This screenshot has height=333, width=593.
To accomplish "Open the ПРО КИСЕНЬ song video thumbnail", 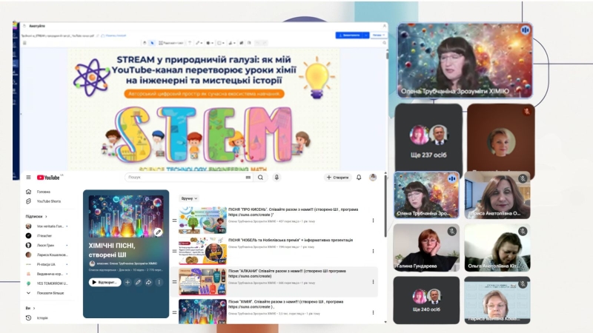I will [202, 220].
